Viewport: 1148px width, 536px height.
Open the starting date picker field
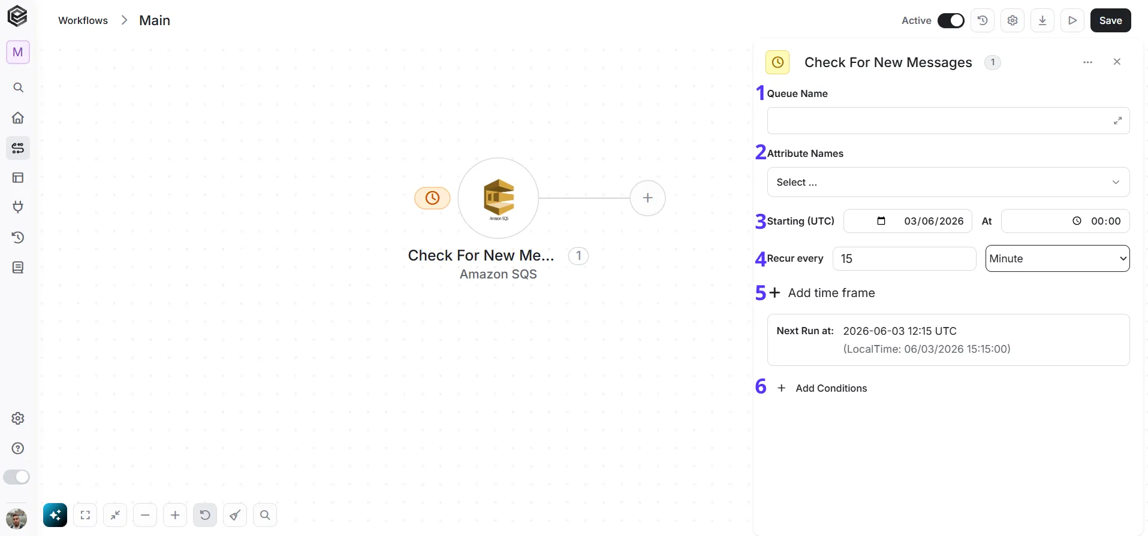(x=908, y=221)
